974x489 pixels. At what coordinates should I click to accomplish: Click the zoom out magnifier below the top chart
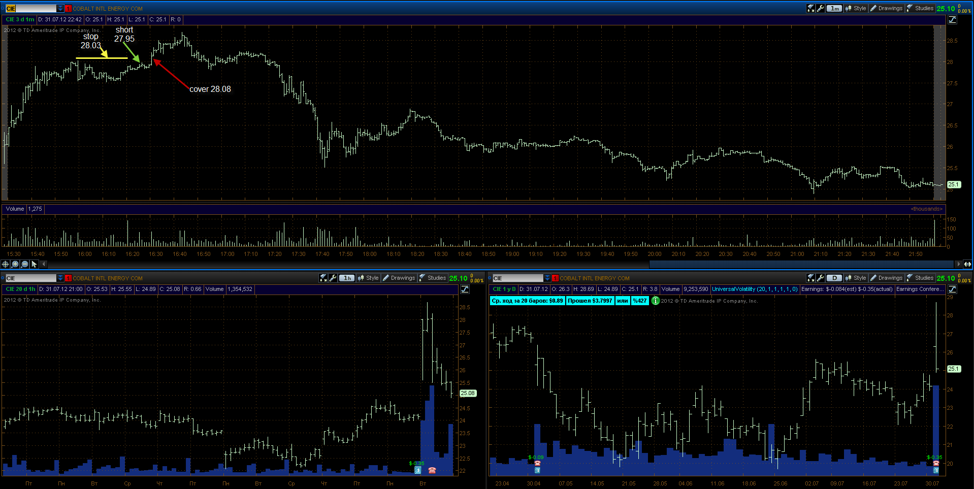[24, 264]
